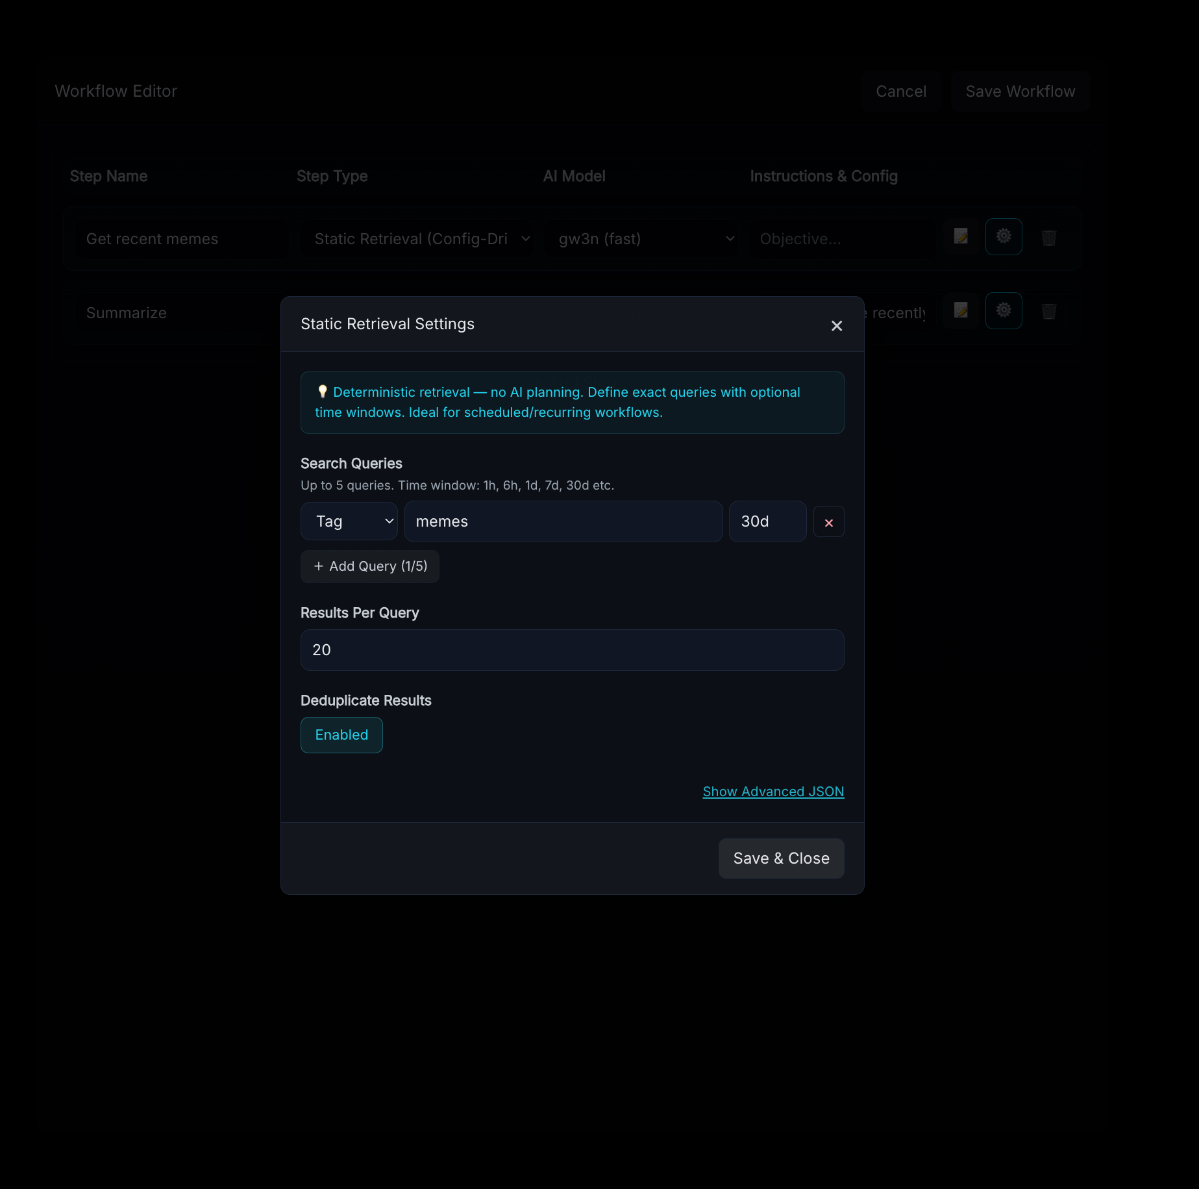Image resolution: width=1199 pixels, height=1189 pixels.
Task: Click the Save Workflow button
Action: point(1020,92)
